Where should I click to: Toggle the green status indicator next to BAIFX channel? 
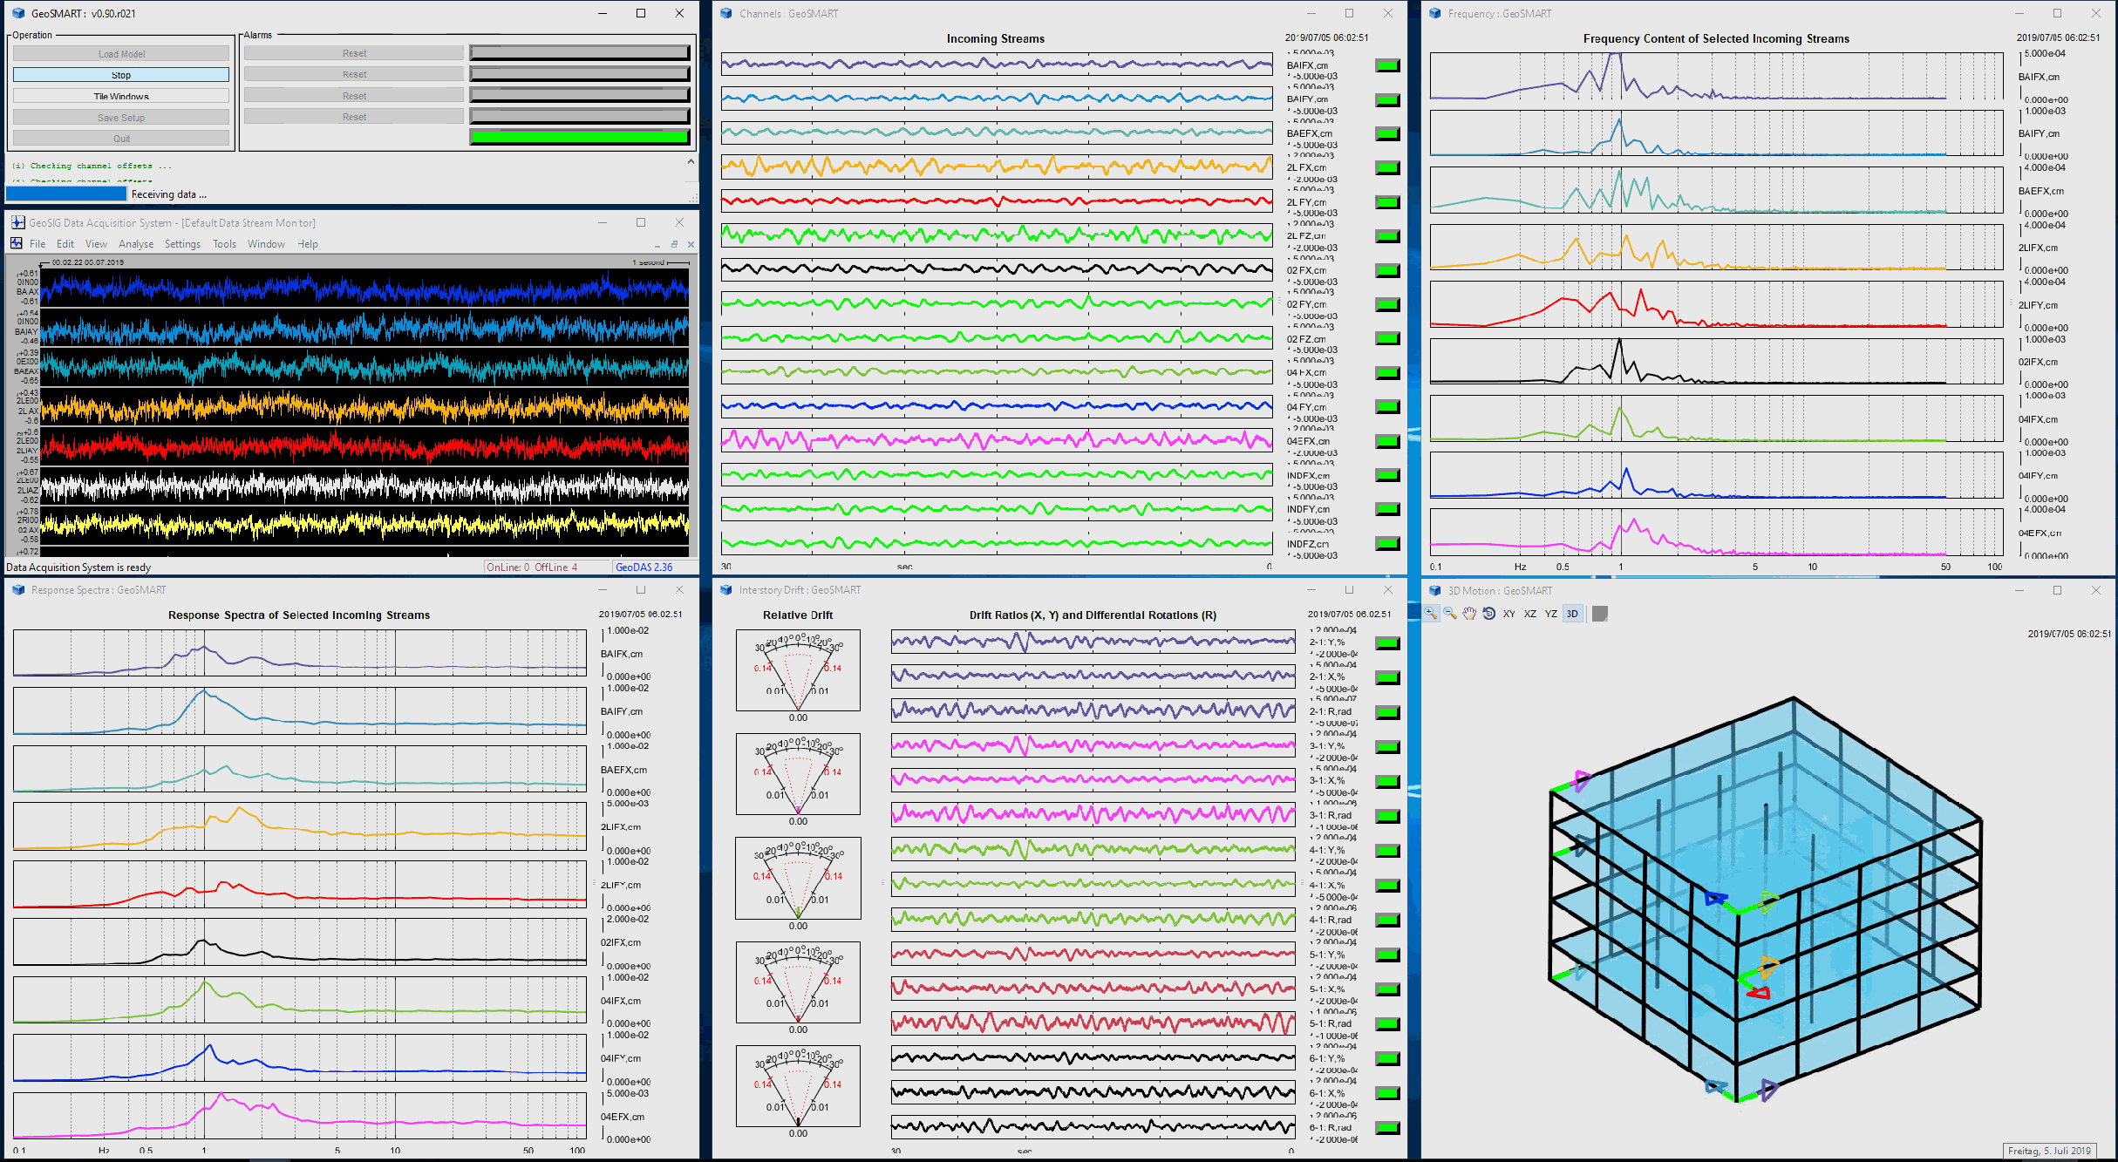1386,65
